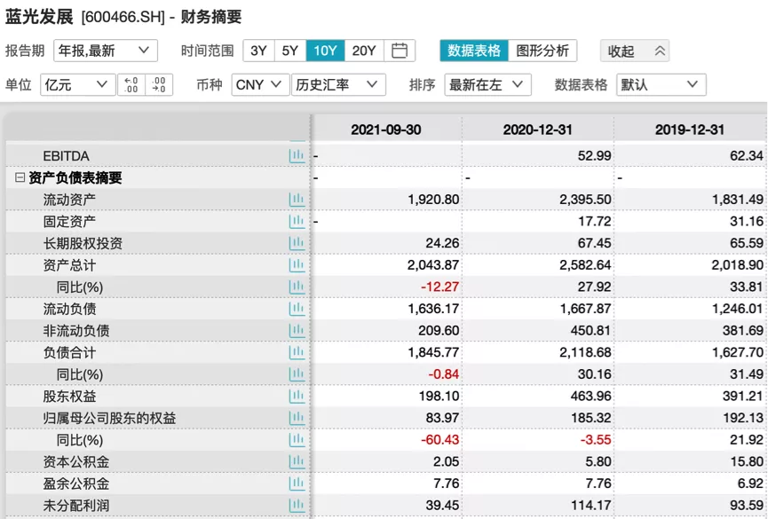The height and width of the screenshot is (519, 768).
Task: Open the 历史汇率 dropdown
Action: (337, 85)
